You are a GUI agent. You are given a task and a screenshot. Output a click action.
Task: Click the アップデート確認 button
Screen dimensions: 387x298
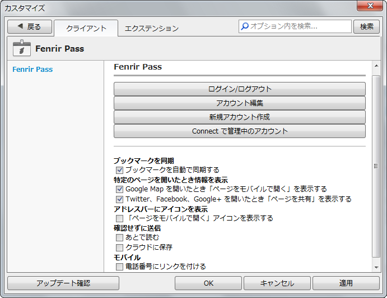click(63, 283)
